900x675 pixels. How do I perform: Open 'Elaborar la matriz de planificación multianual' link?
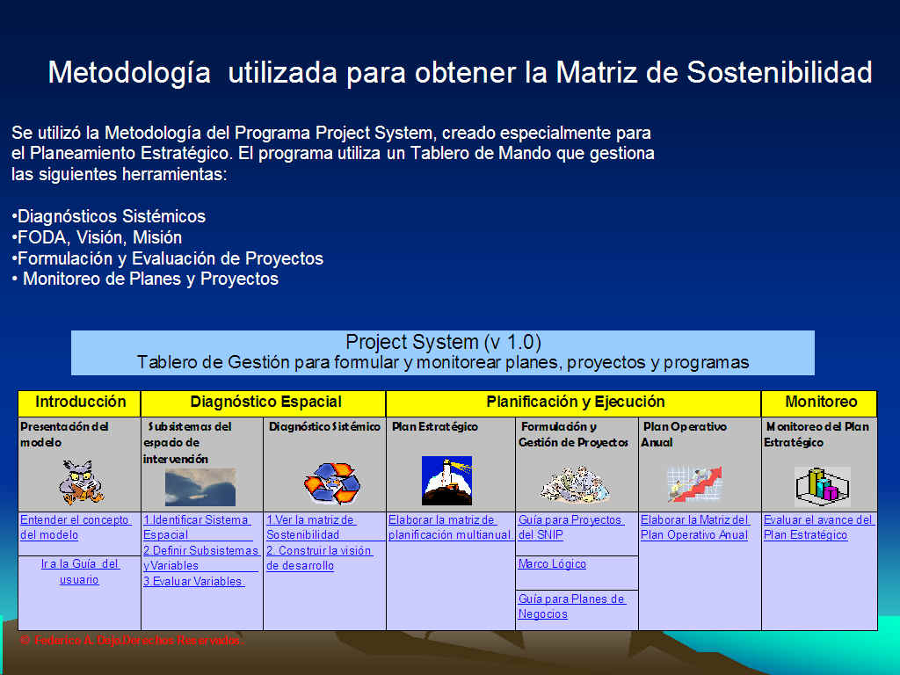click(x=450, y=527)
